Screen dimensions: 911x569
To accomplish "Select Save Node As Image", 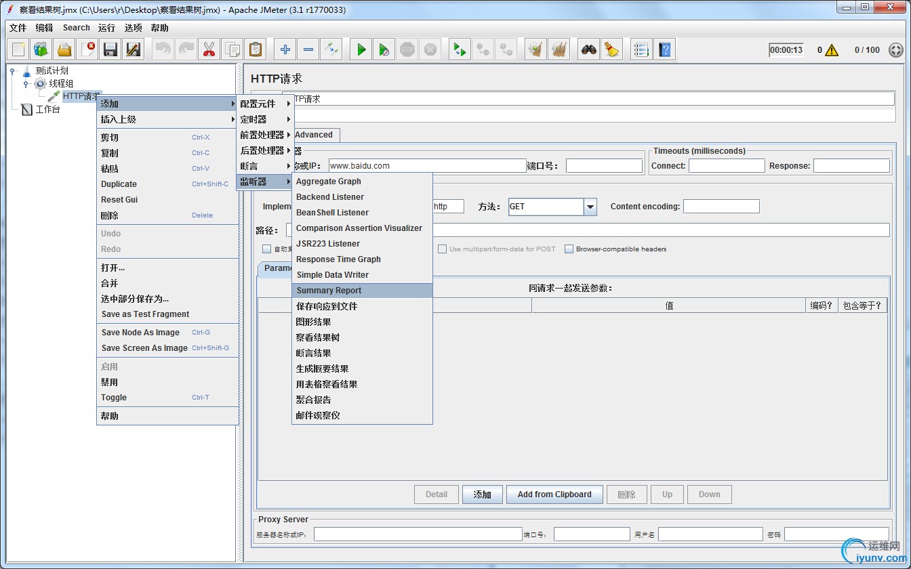I will [167, 333].
